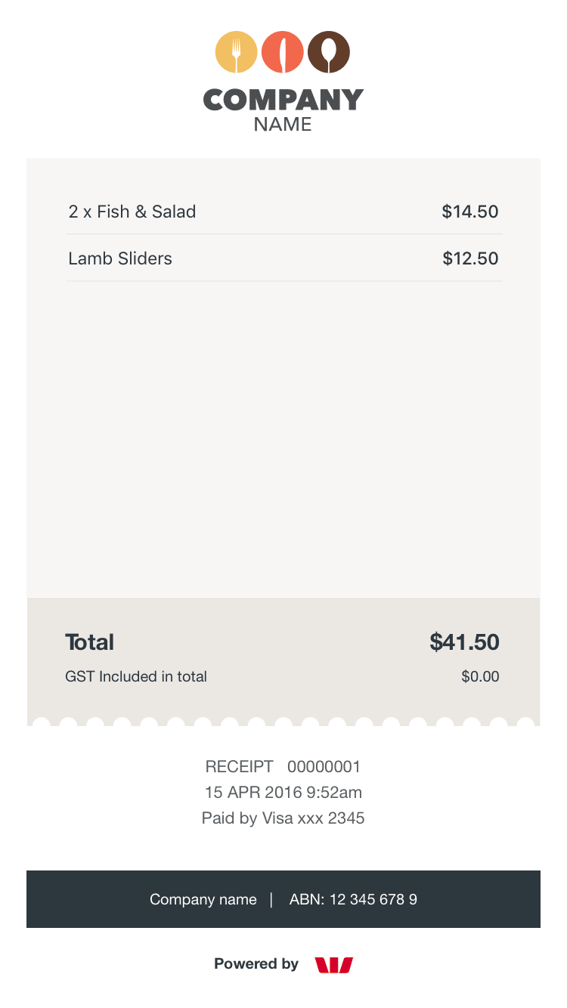Select the 2 x Fish & Salad item

(x=132, y=212)
